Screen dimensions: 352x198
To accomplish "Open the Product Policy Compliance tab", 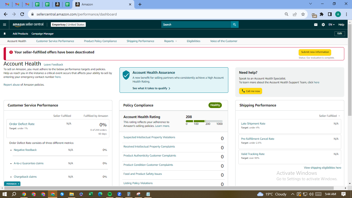I will pos(100,41).
